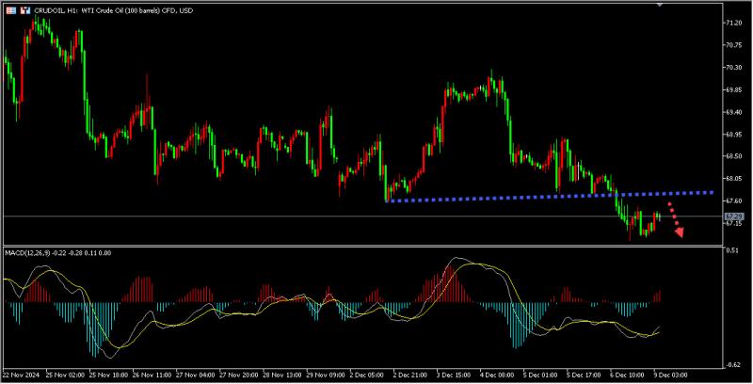753x384 pixels.
Task: Click the 22 Nov 2024 date label
Action: (22, 375)
